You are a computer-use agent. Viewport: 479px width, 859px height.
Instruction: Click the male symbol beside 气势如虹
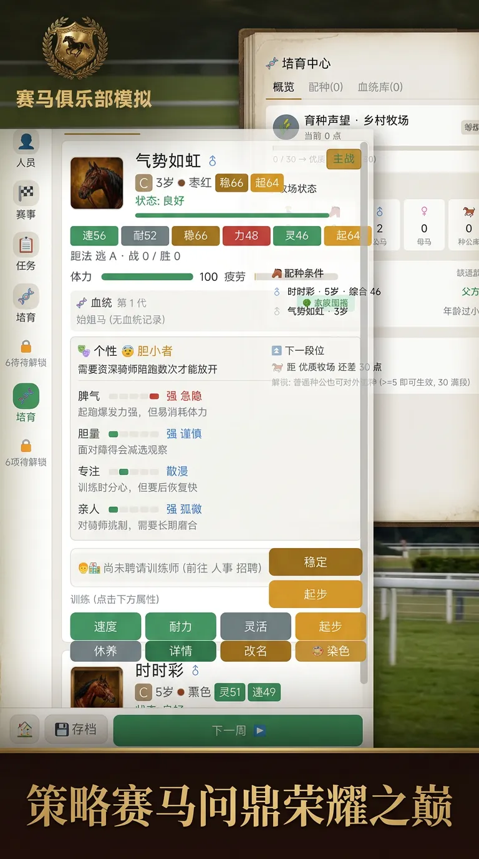click(x=213, y=161)
